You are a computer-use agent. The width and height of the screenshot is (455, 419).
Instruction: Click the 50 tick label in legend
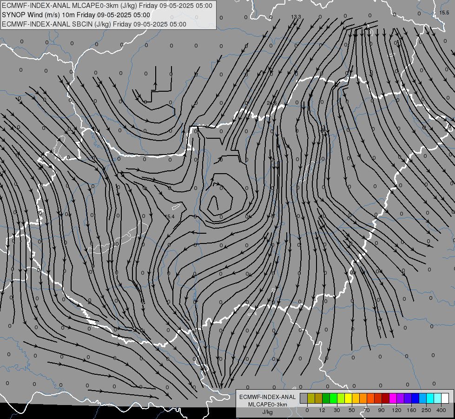click(x=352, y=410)
